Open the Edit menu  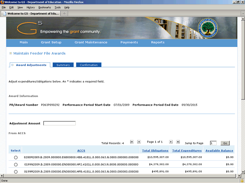click(11, 8)
